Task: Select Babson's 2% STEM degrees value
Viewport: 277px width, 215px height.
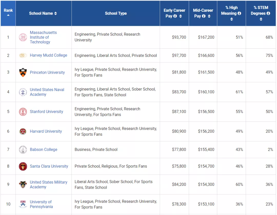Action: click(x=270, y=149)
